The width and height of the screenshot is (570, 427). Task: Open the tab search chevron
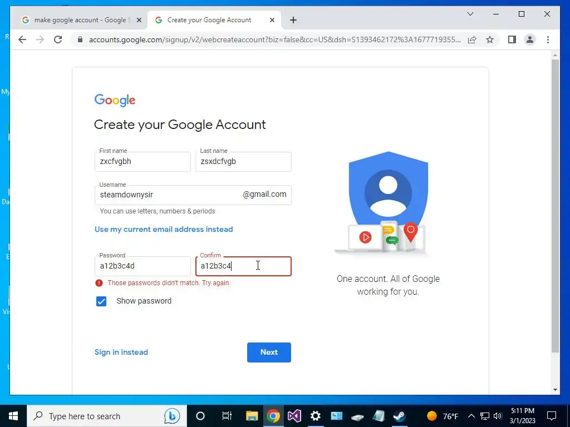470,14
